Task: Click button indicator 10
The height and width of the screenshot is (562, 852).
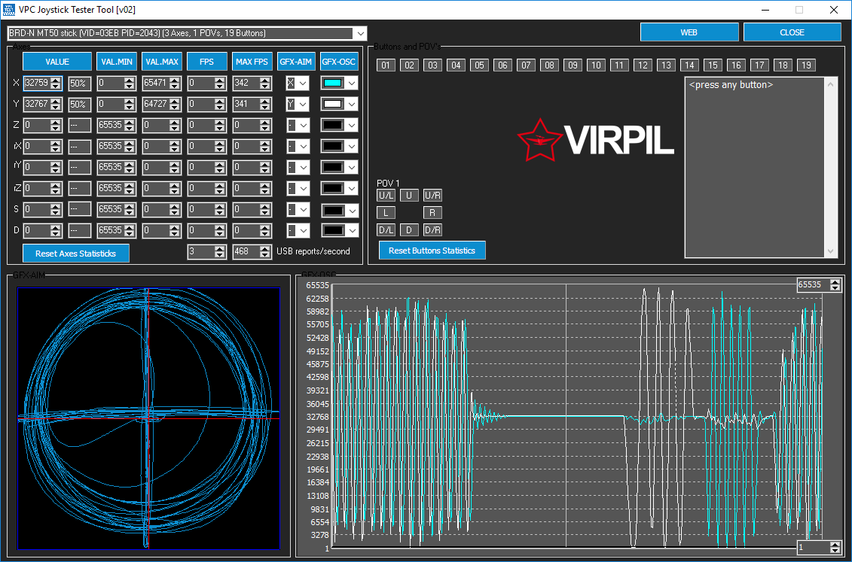Action: [596, 65]
